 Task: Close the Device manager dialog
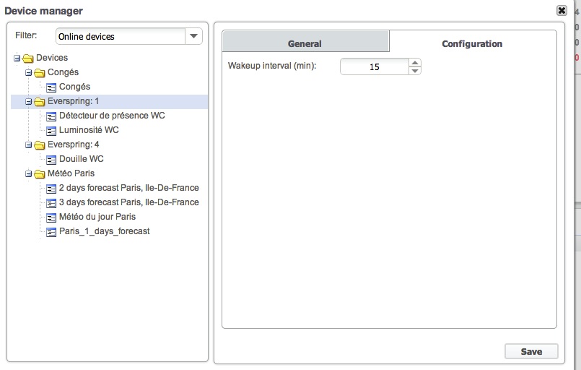click(562, 10)
